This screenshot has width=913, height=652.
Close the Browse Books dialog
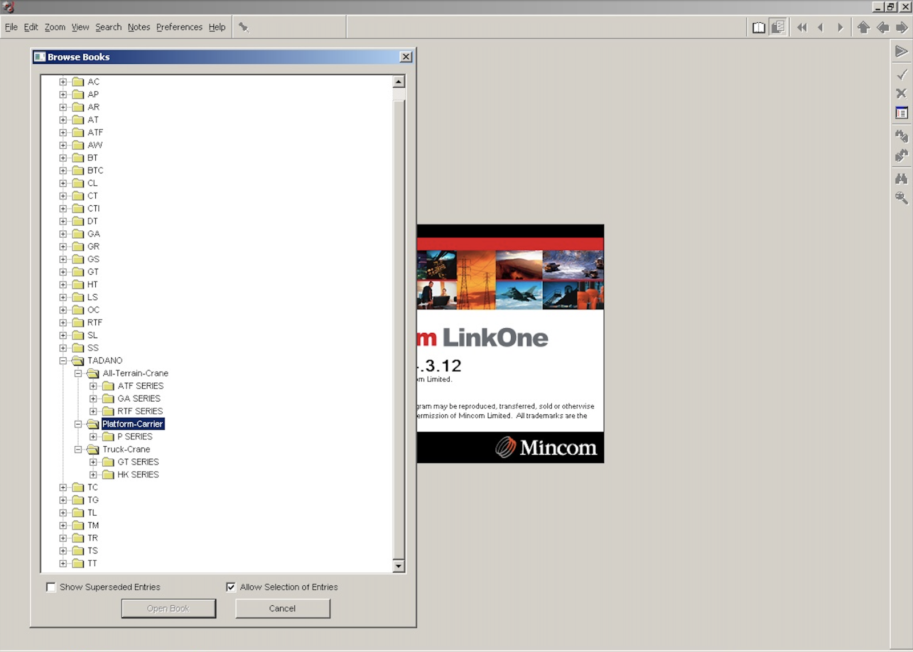(x=406, y=57)
